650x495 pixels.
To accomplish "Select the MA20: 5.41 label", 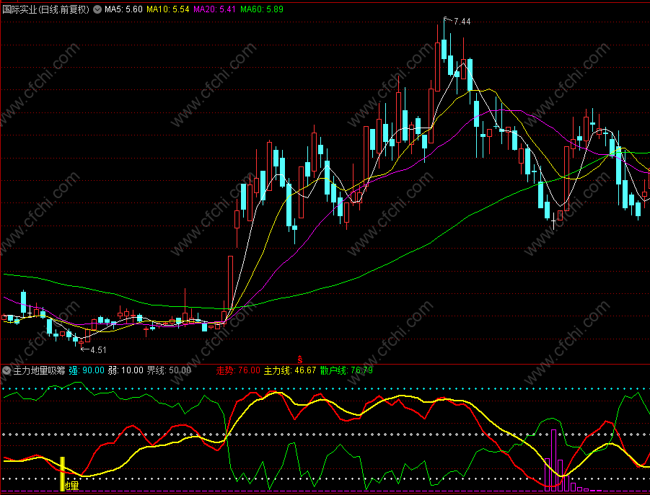I will point(215,9).
